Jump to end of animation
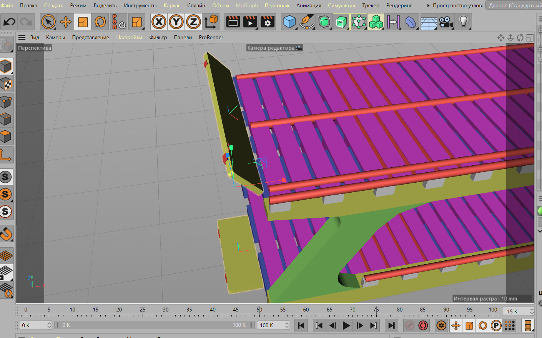Viewport: 542px width, 338px height. 391,325
